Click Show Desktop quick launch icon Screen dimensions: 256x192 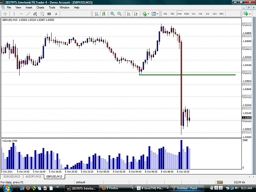(22, 188)
